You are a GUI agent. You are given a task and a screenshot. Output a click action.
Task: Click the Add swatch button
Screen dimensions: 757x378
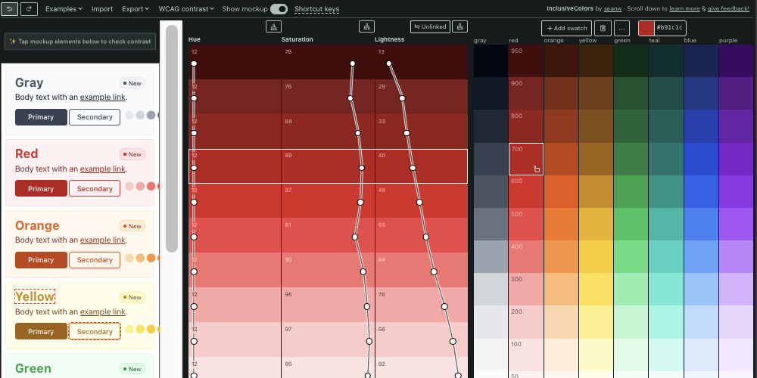566,29
